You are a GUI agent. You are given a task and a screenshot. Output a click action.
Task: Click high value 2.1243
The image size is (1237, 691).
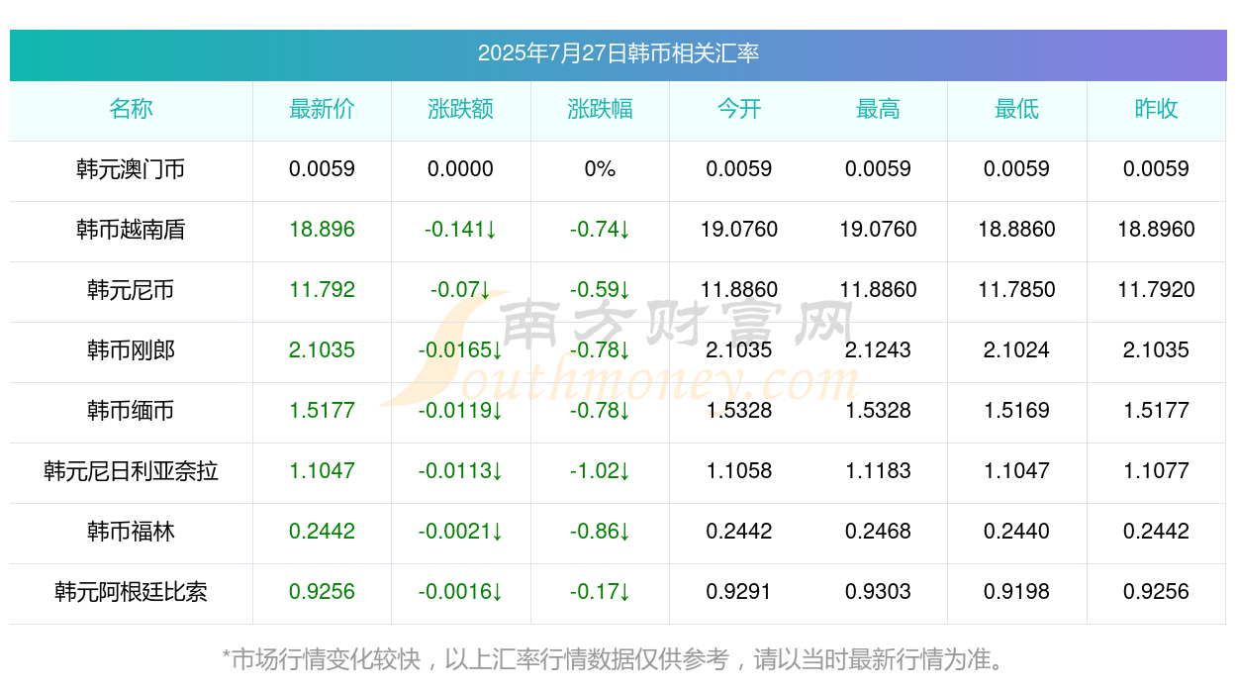tap(878, 350)
